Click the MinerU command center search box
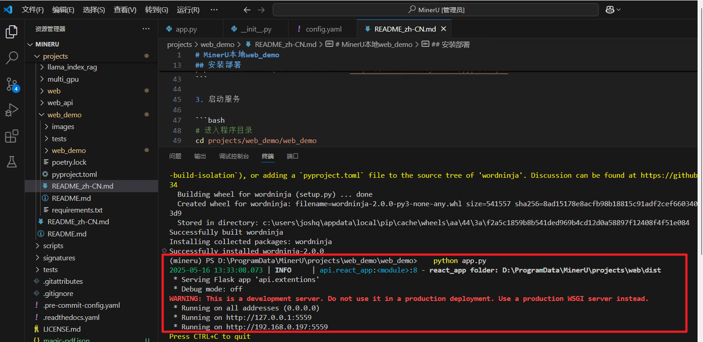This screenshot has height=342, width=703. coord(436,9)
